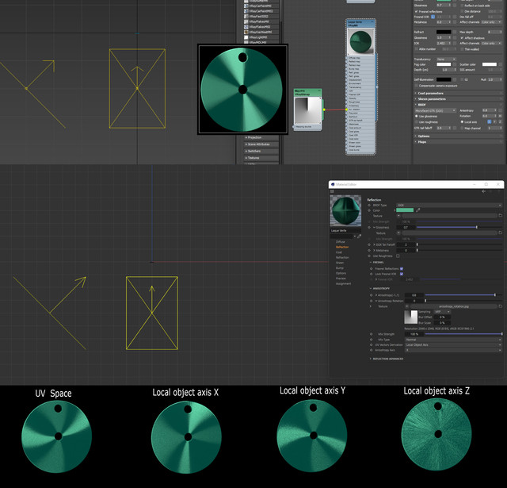Click the Glossiness 0.7 value field
Screen dimensions: 507x488
[x=406, y=227]
